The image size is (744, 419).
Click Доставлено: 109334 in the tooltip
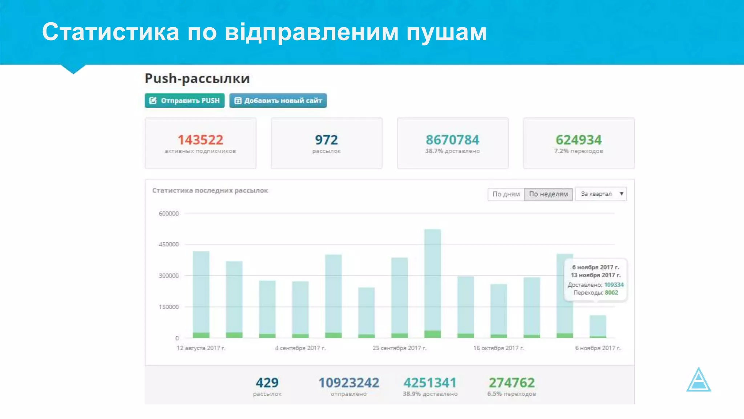click(596, 285)
